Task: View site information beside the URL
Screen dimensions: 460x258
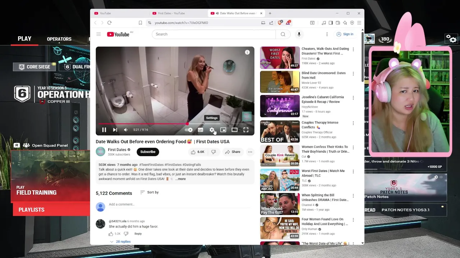Action: click(149, 23)
